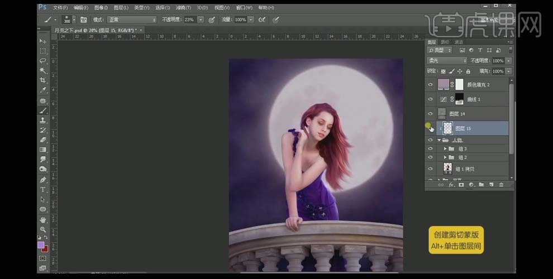Expand the 组 3 group
553x279 pixels.
pyautogui.click(x=445, y=148)
